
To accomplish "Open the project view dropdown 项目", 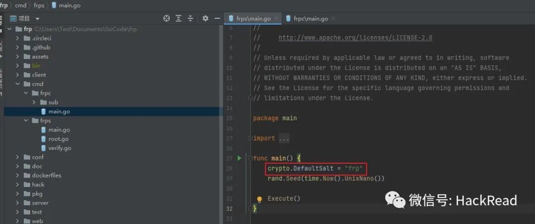I will pyautogui.click(x=37, y=19).
